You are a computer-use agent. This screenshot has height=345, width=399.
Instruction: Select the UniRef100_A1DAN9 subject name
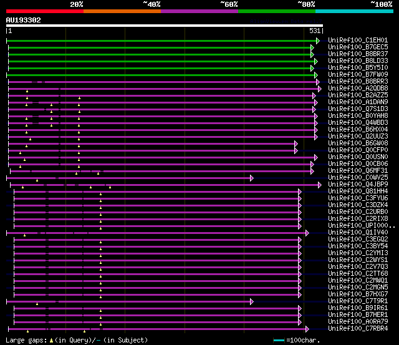pos(358,102)
